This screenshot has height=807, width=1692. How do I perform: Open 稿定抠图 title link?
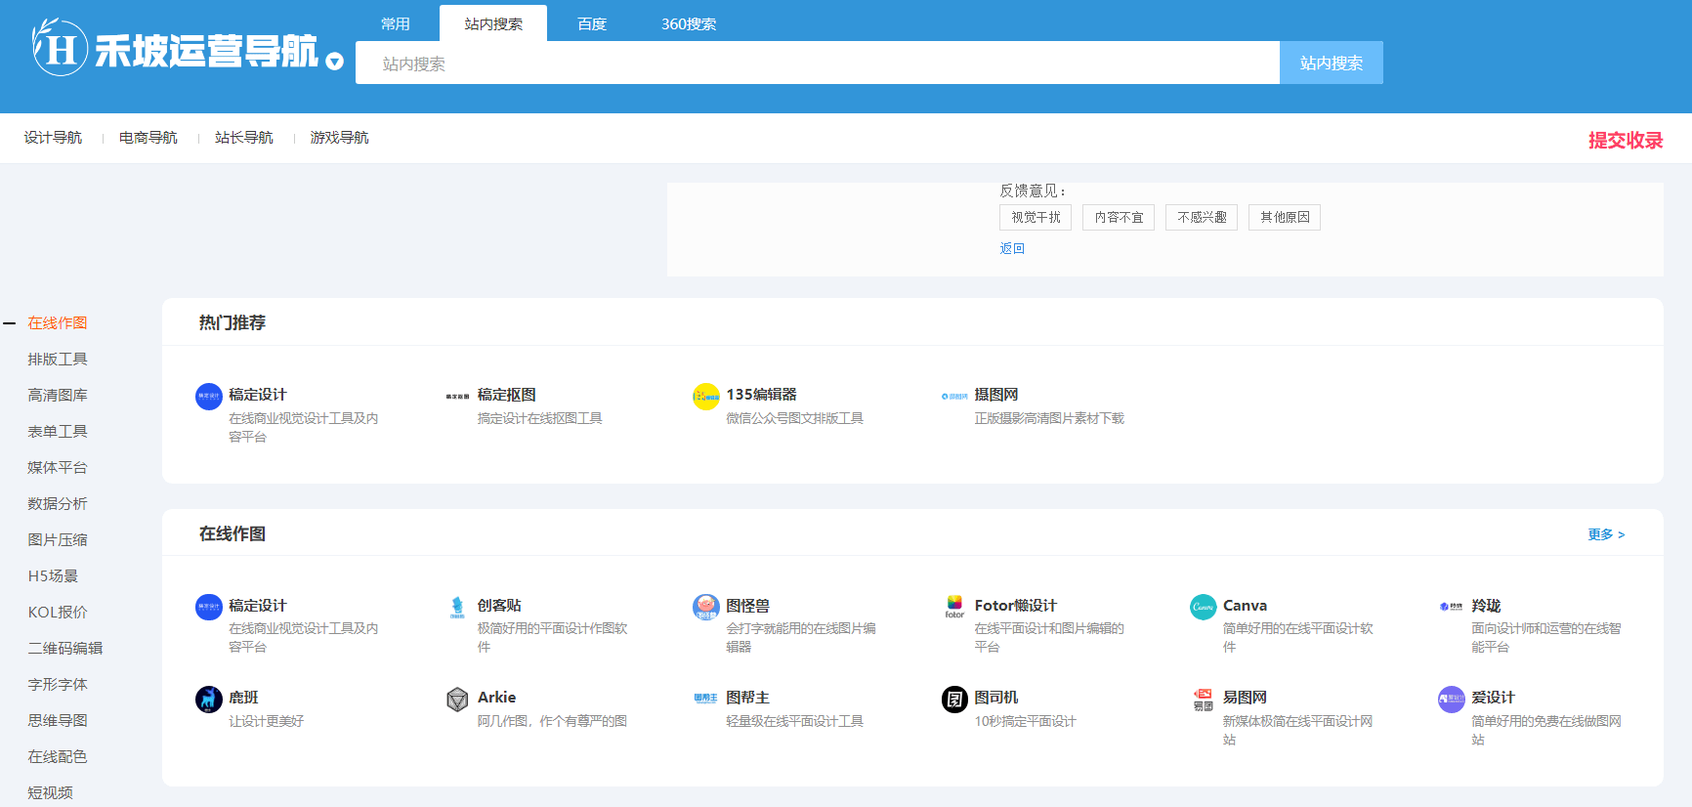tap(507, 395)
